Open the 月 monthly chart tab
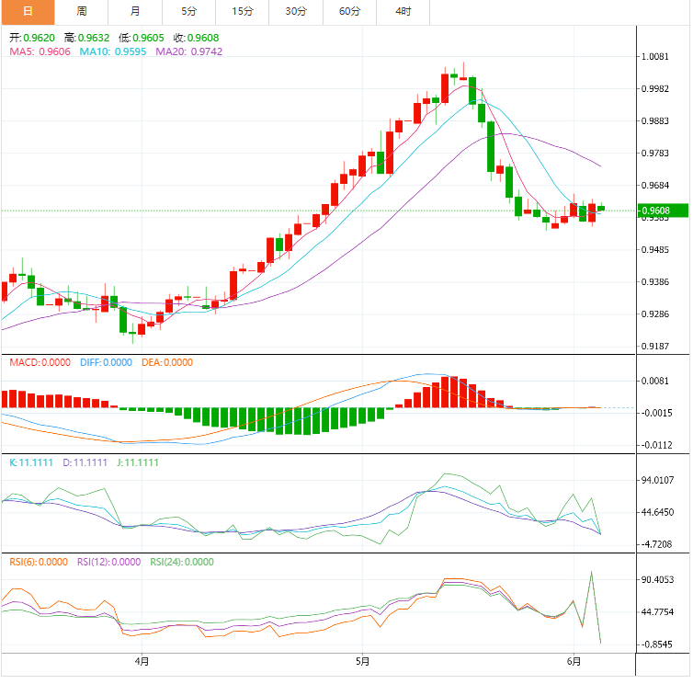Image resolution: width=693 pixels, height=684 pixels. coord(135,12)
